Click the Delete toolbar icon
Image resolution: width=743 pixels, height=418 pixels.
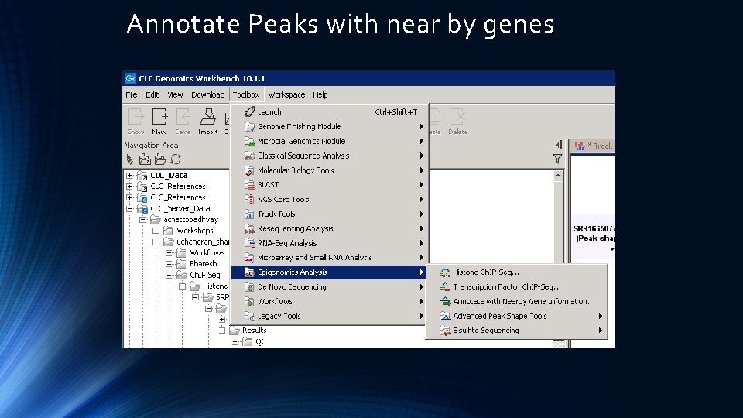457,117
